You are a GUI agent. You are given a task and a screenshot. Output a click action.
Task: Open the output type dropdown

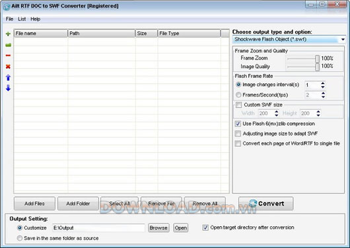click(x=343, y=40)
